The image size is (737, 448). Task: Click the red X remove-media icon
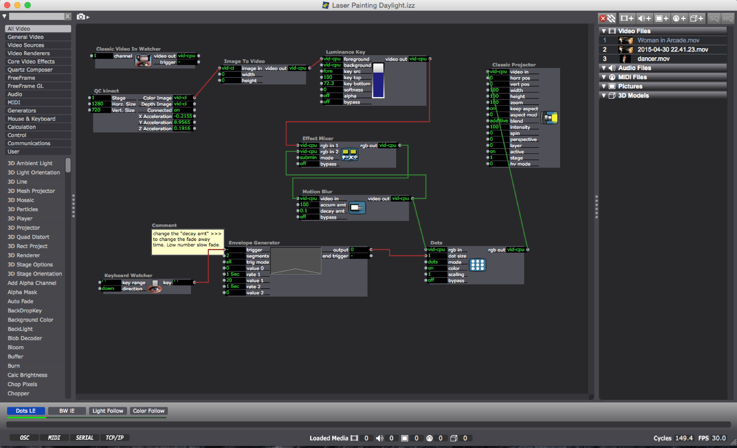[602, 18]
